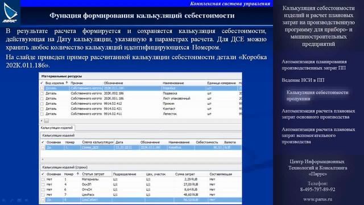This screenshot has width=364, height=205.
Task: Click cell 202K.001.186
Action: 114,99
